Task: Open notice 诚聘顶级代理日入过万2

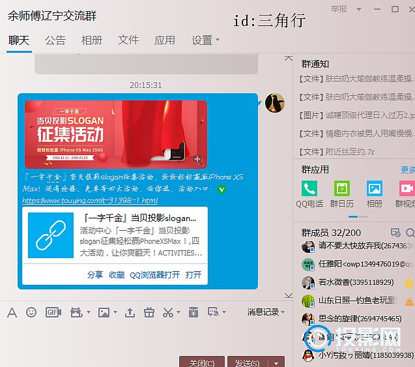Action: [357, 115]
